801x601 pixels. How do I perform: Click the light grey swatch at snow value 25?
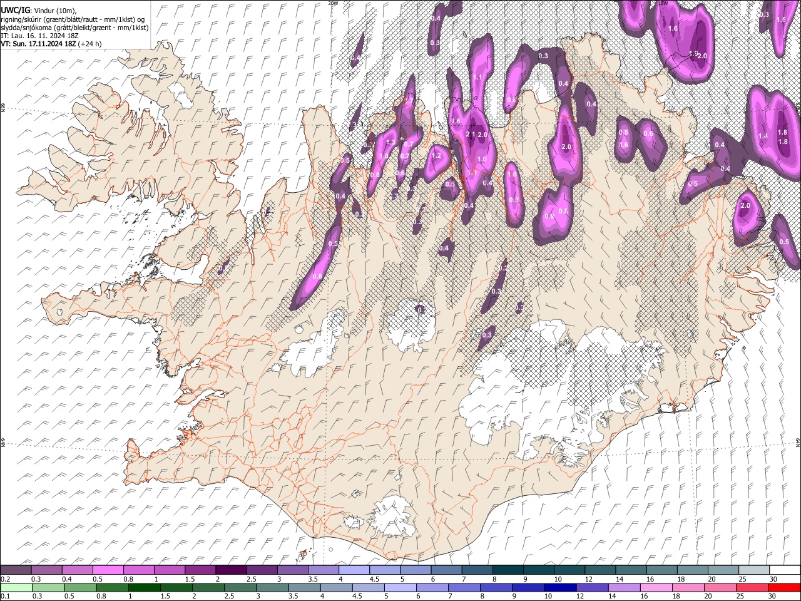(x=754, y=570)
